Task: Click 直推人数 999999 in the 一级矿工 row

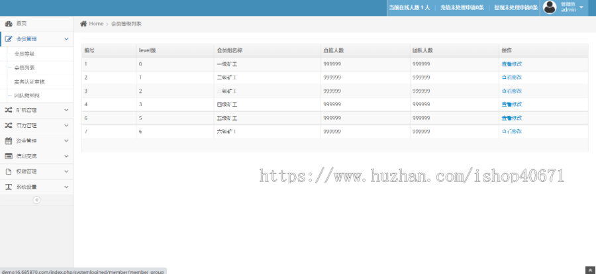Action: tap(332, 64)
